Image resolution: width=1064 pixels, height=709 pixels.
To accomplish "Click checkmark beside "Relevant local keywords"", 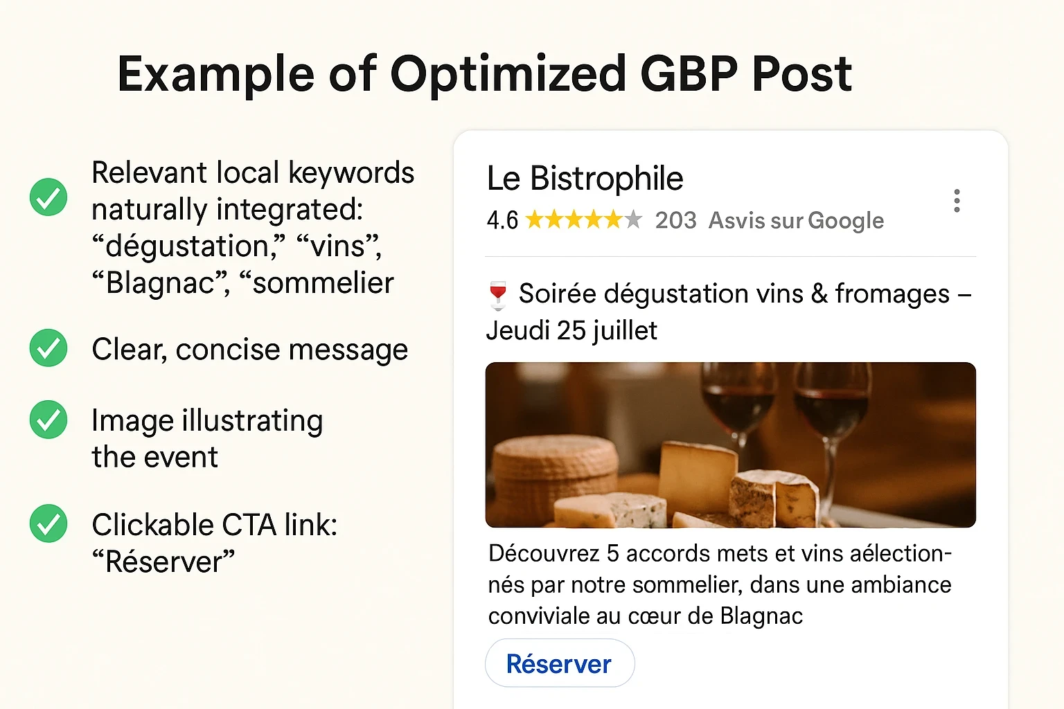I will (x=48, y=197).
